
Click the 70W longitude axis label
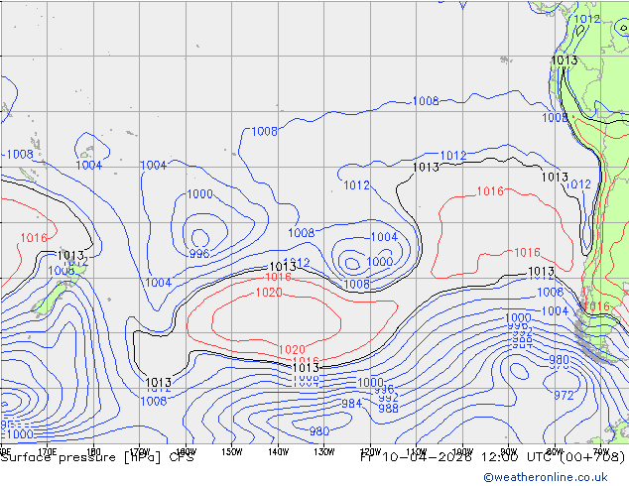tap(601, 452)
